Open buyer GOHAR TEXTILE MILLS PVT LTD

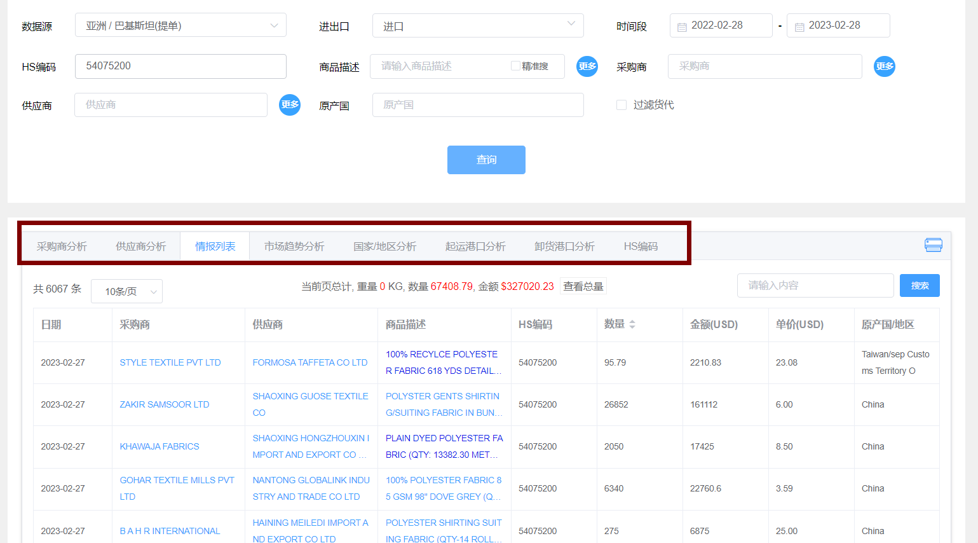click(177, 488)
